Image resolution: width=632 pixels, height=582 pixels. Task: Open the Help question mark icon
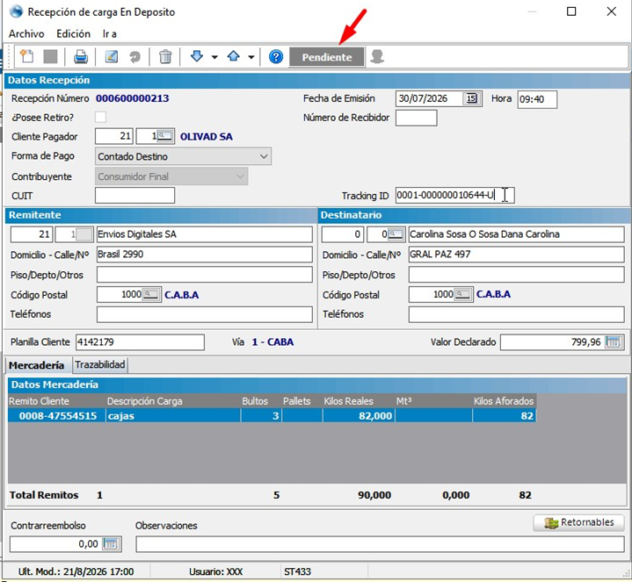click(x=276, y=57)
